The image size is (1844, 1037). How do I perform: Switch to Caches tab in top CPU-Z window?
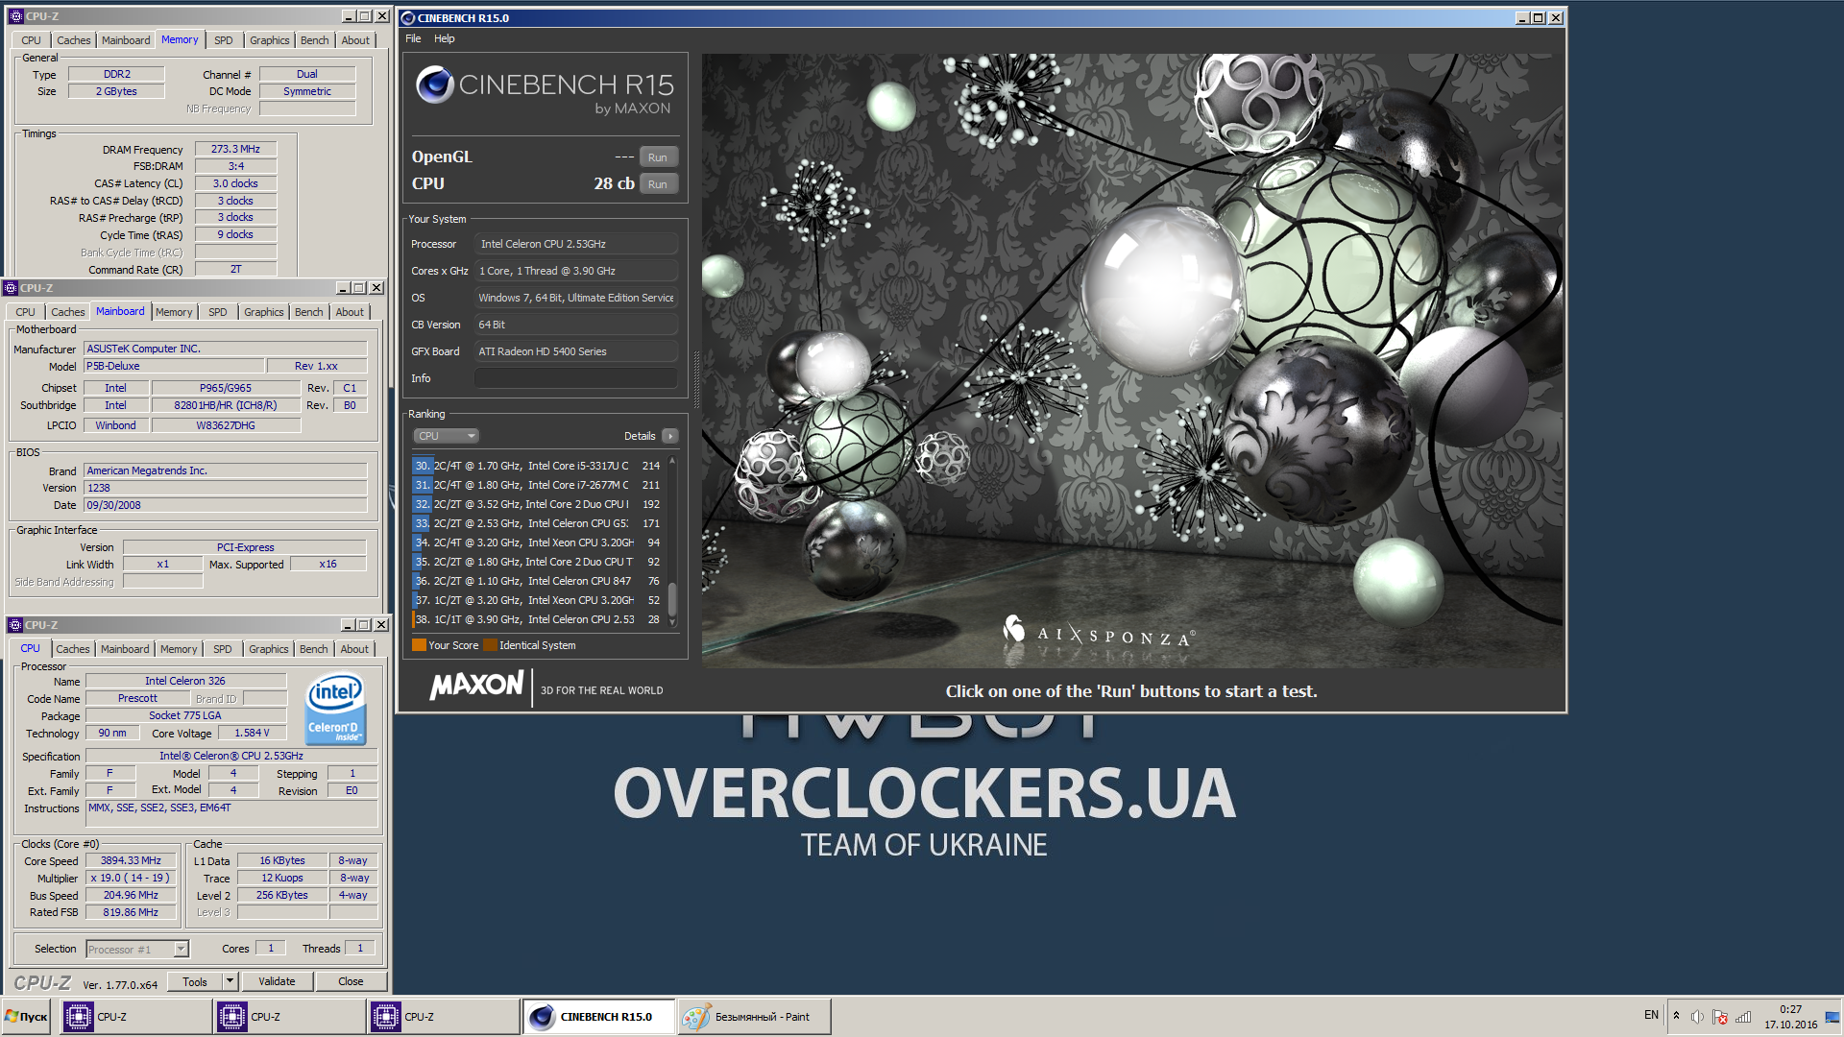(x=73, y=40)
